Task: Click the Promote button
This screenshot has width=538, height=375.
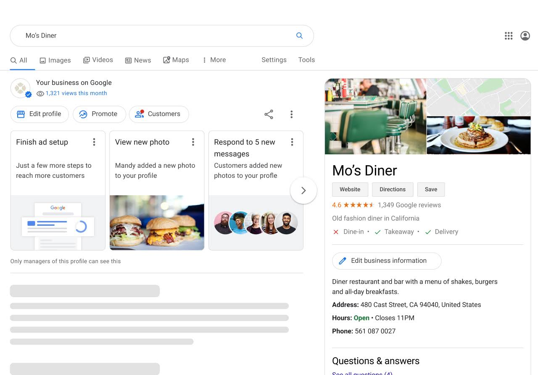Action: (x=99, y=114)
